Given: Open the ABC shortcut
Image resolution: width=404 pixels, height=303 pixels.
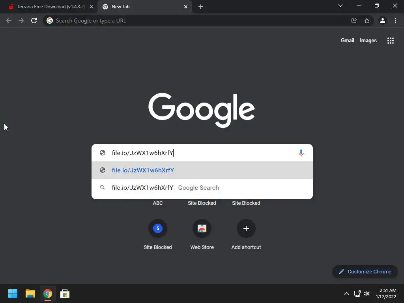Looking at the screenshot, I should tap(158, 203).
